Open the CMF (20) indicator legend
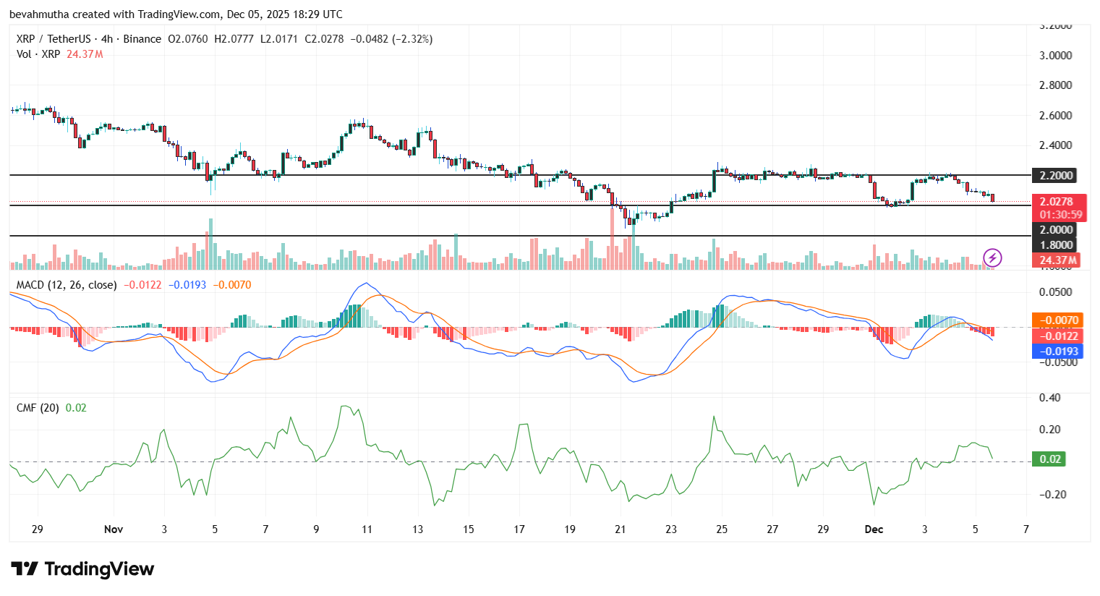 [38, 408]
